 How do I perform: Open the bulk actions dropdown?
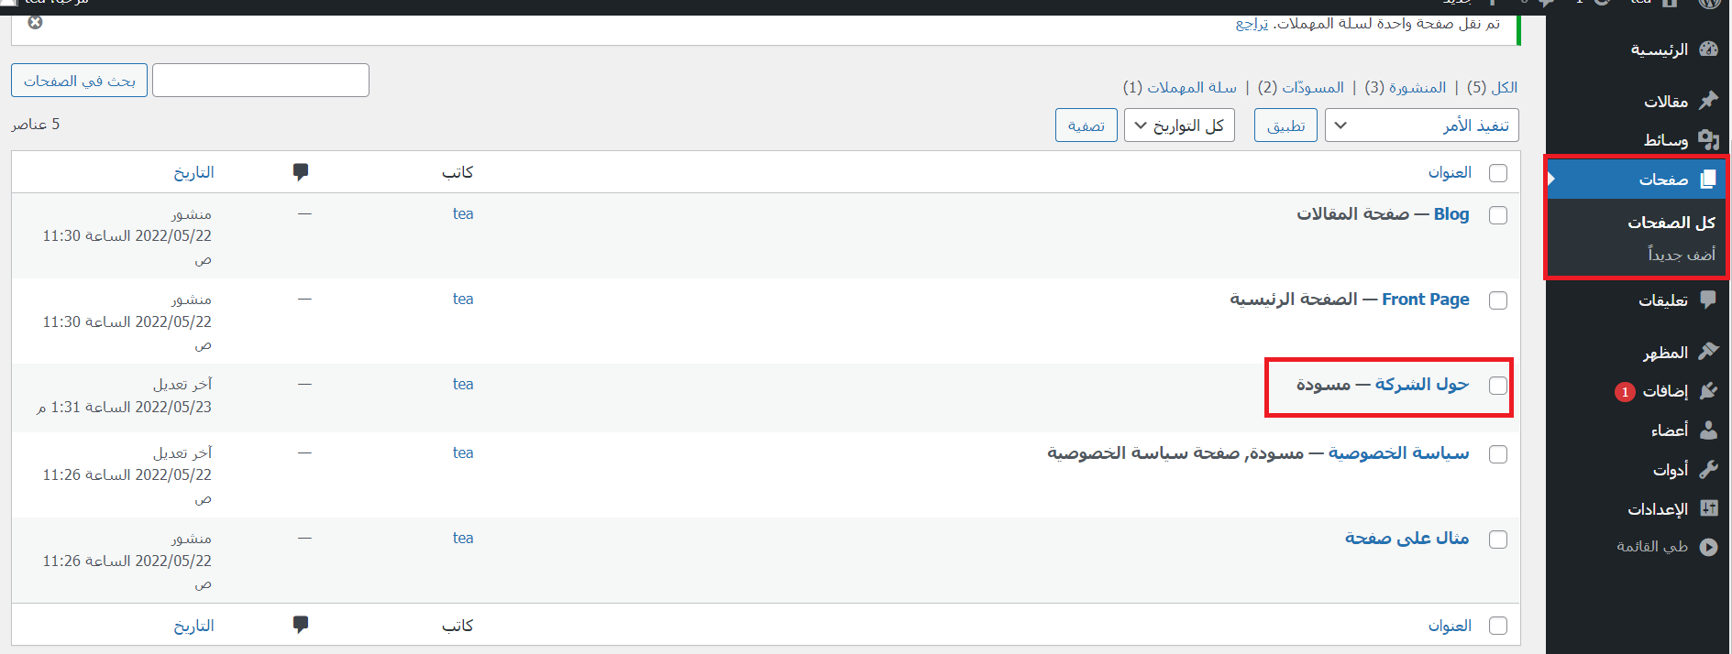1421,125
